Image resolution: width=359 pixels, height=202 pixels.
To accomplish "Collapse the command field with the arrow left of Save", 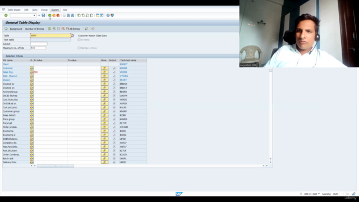I will click(39, 15).
